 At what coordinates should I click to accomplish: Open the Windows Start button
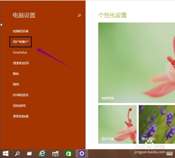(x=6, y=154)
